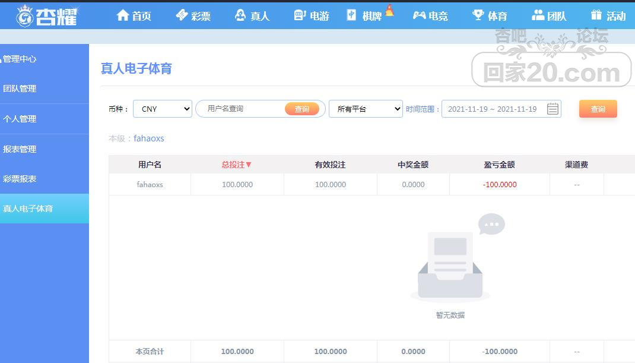Focus the 用户名查询 username field
Viewport: 635px width, 363px height.
point(241,109)
